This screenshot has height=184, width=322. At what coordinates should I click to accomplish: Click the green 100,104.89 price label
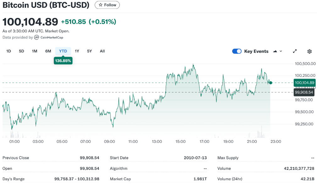pyautogui.click(x=304, y=83)
